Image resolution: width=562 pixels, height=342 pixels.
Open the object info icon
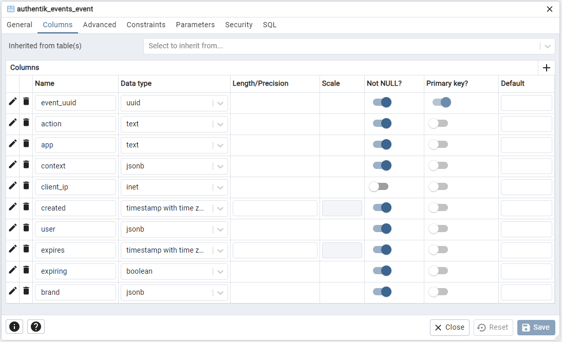[x=14, y=327]
